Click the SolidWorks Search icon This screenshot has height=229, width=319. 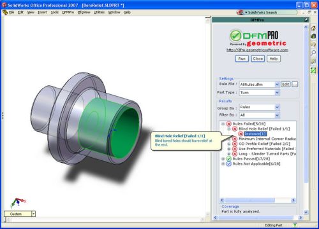coord(241,13)
